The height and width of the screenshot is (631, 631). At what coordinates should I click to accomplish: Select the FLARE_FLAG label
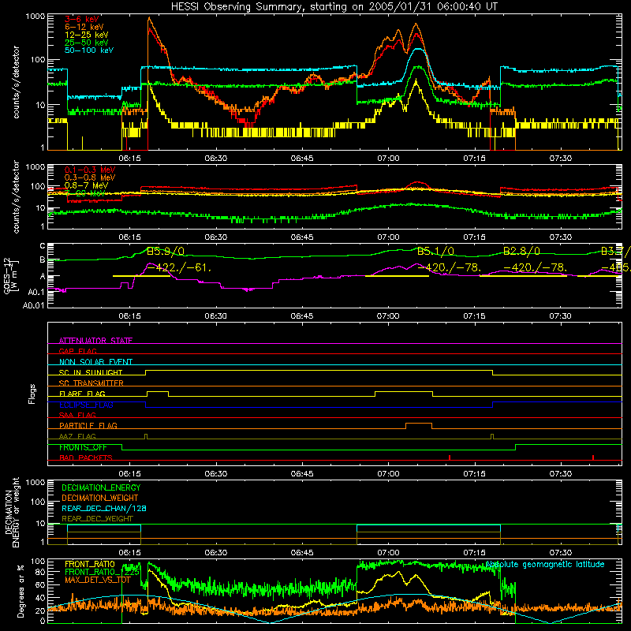[x=82, y=394]
